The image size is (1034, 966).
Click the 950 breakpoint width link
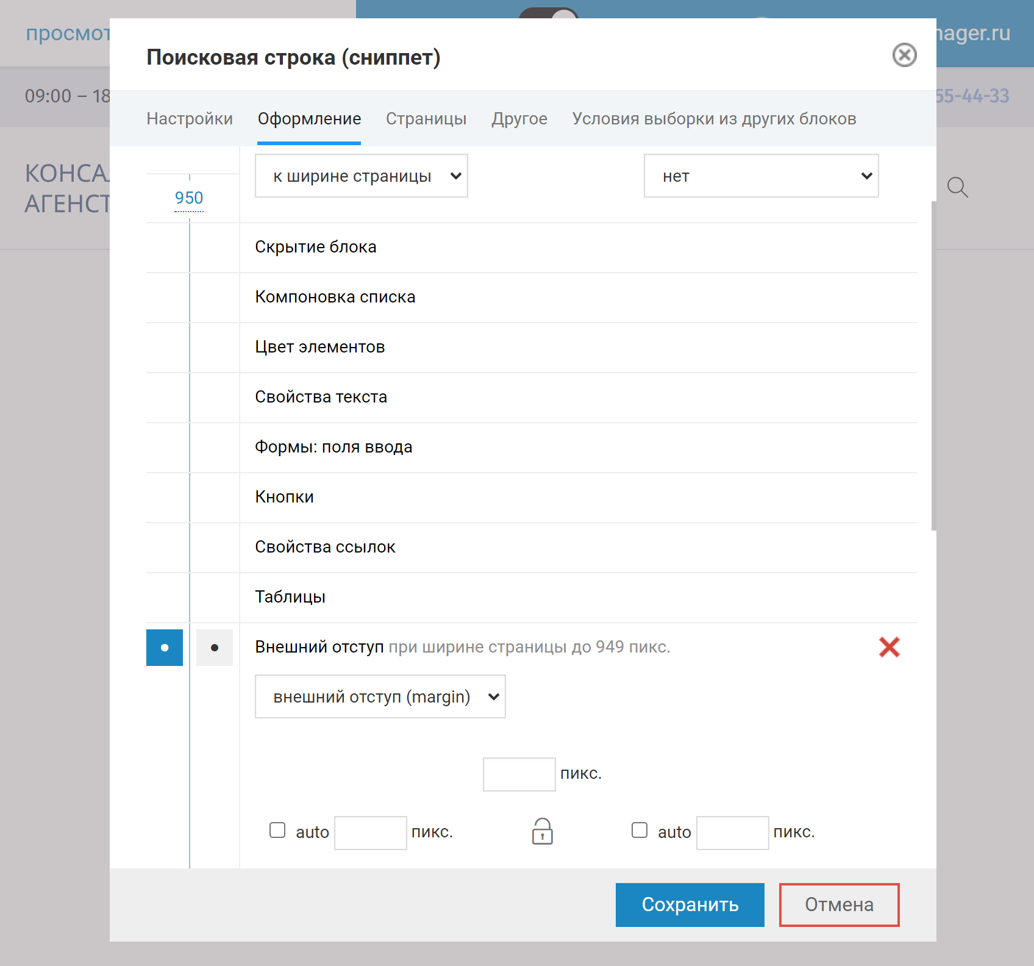pyautogui.click(x=189, y=198)
